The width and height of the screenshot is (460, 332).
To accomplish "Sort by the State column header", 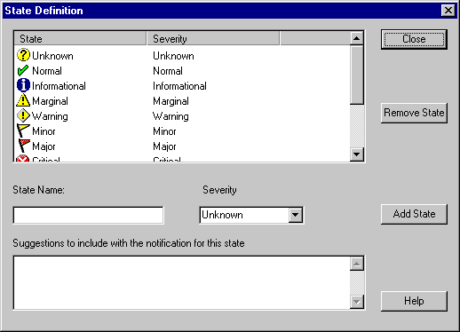I will click(x=80, y=38).
